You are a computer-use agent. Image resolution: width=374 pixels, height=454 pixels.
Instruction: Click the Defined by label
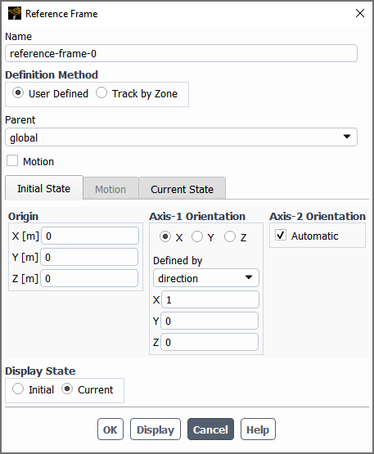(178, 261)
